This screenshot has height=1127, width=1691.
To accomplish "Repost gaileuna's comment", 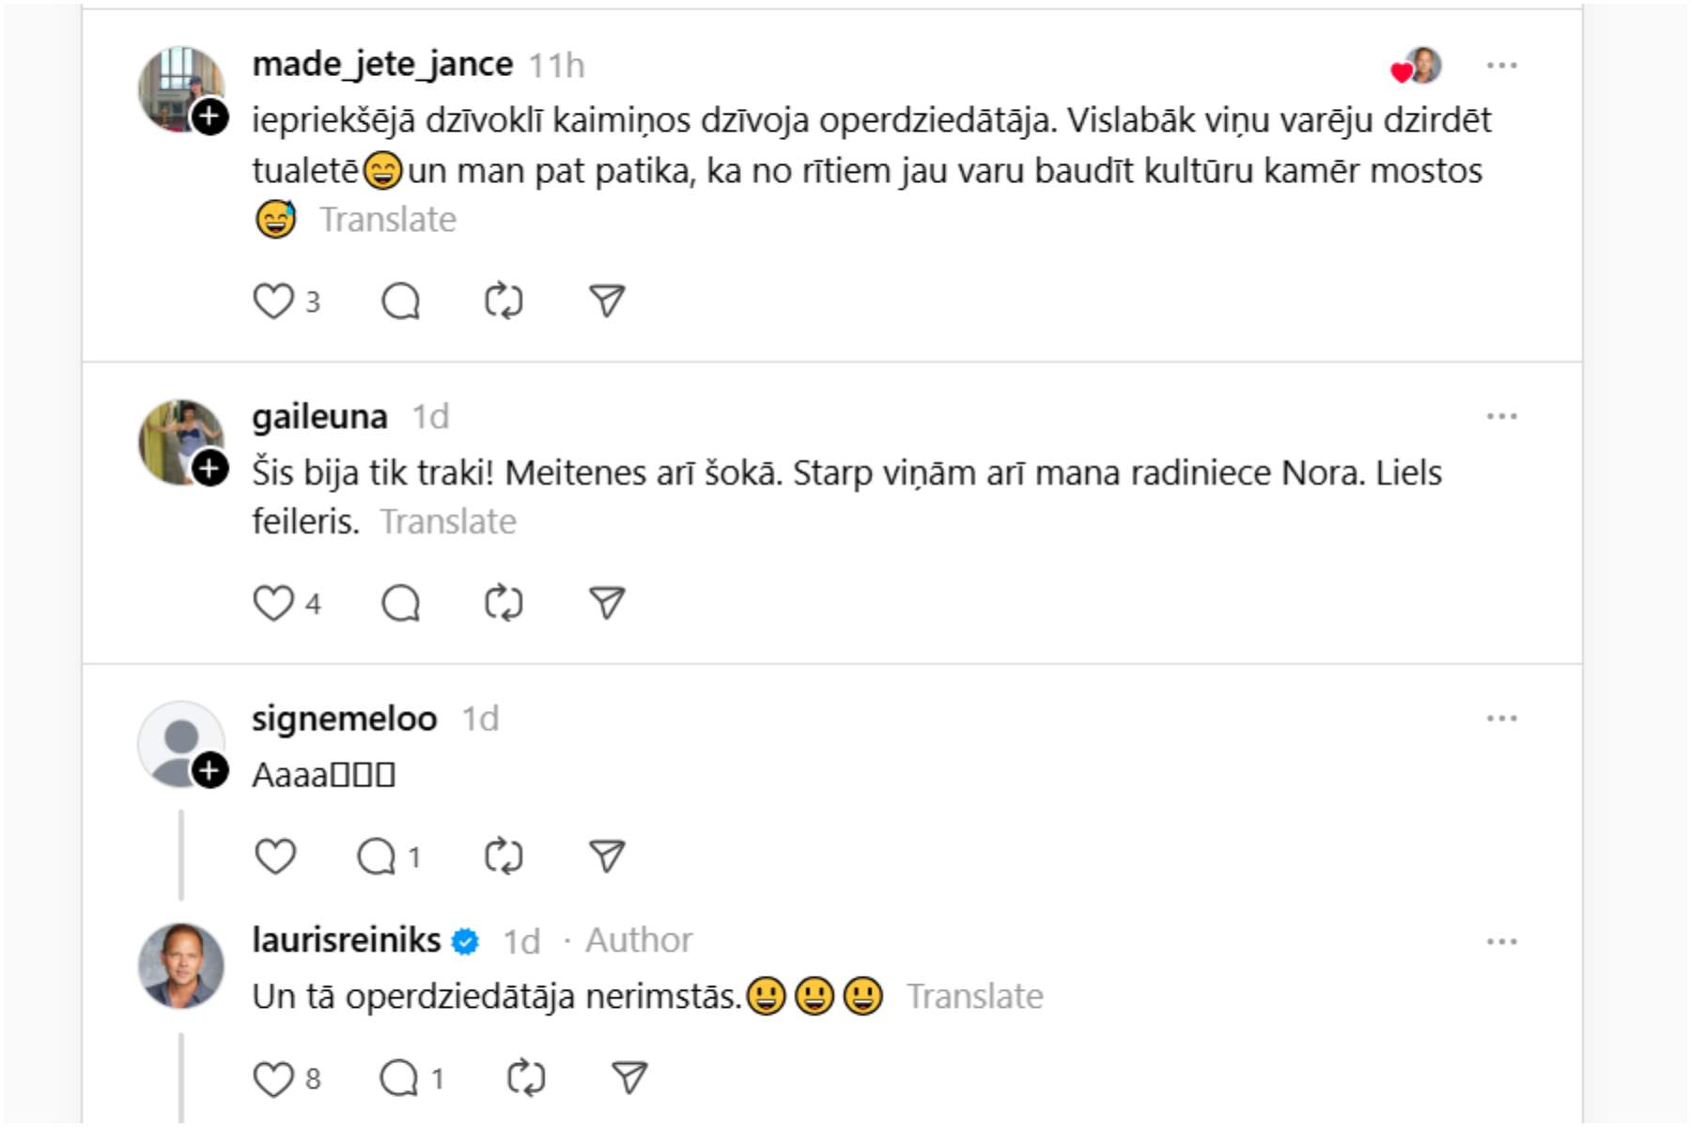I will click(x=504, y=603).
